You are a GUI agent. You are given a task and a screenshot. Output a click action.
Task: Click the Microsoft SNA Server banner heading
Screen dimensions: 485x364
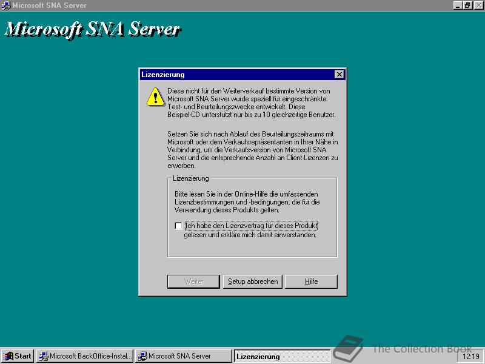[93, 30]
